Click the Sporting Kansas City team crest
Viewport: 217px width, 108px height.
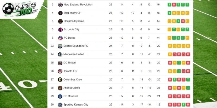point(60,105)
